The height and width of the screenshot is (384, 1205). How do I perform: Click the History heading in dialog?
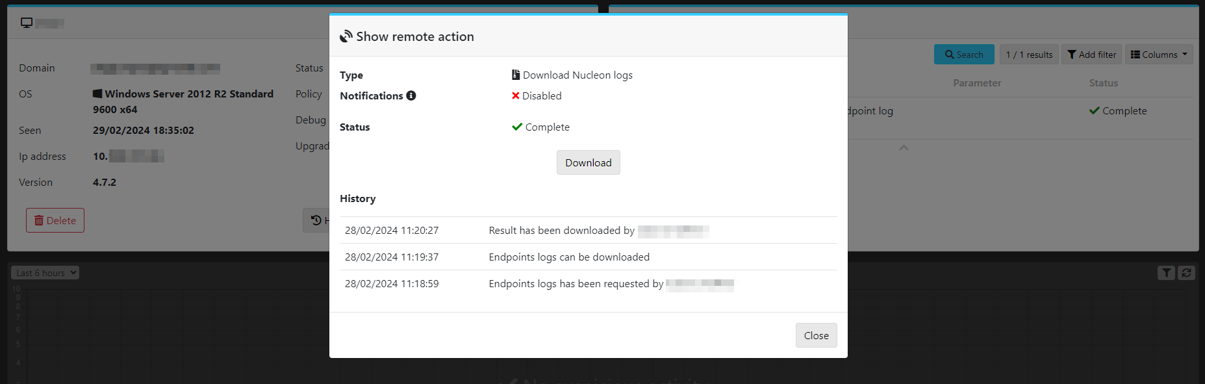pos(358,199)
